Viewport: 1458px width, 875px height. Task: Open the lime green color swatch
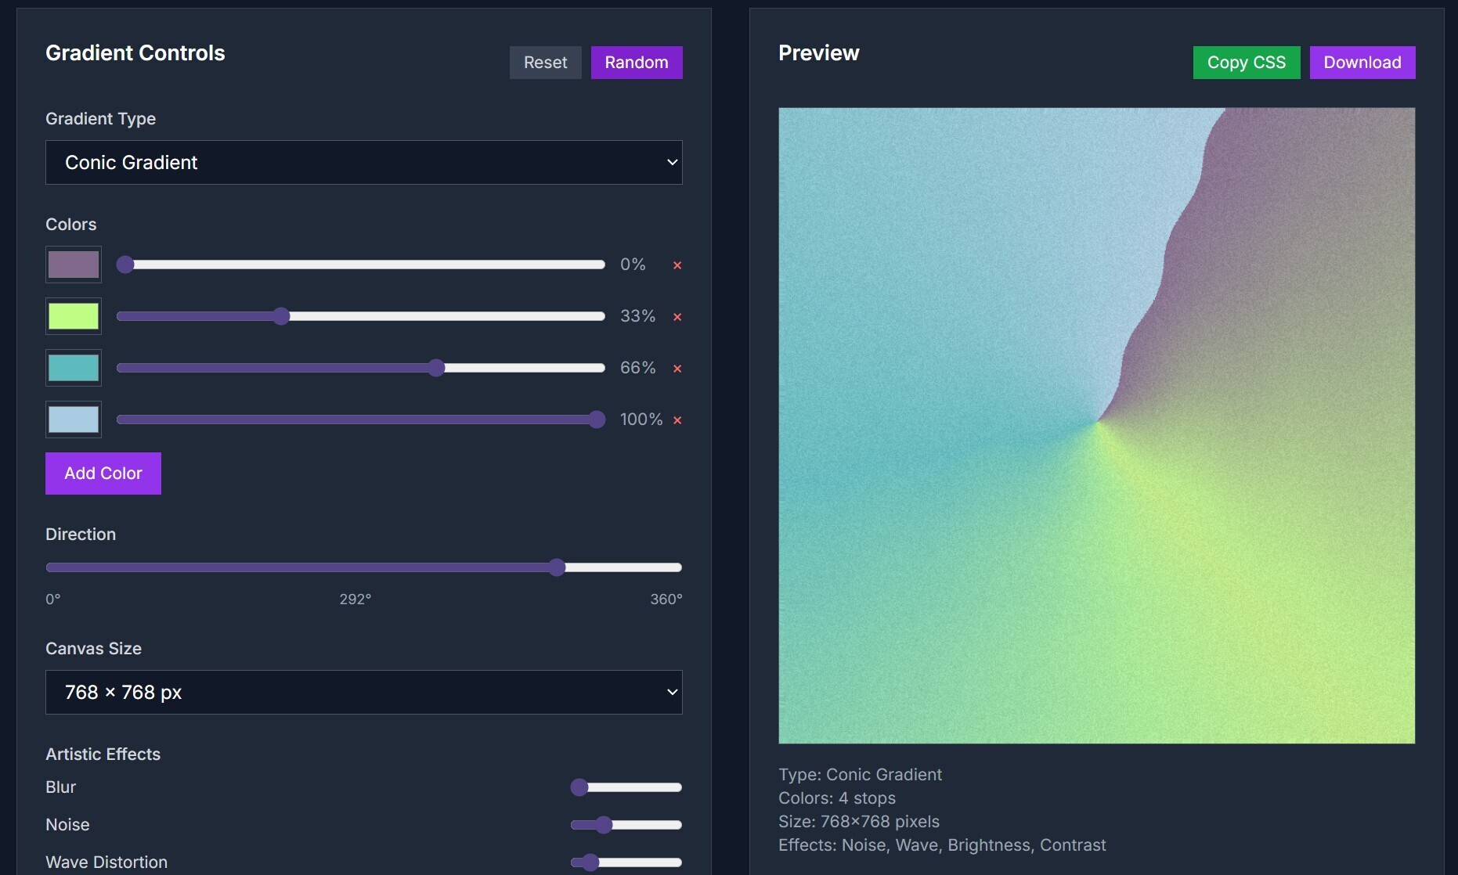click(74, 316)
